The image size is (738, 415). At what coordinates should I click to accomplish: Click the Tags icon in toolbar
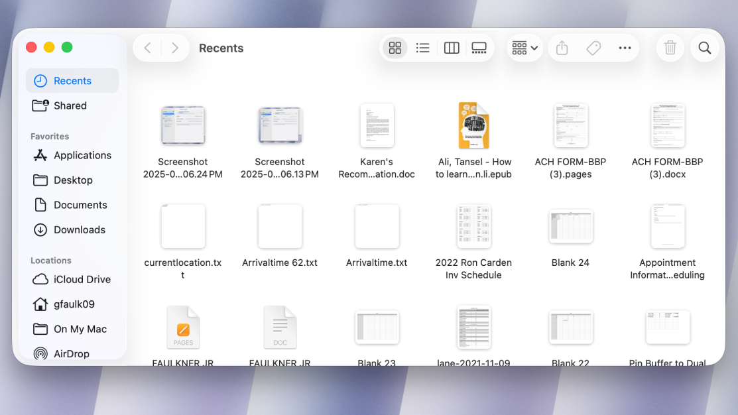[x=593, y=48]
